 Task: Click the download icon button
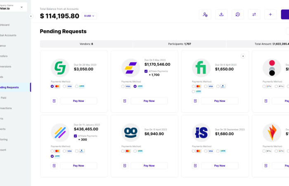click(221, 14)
